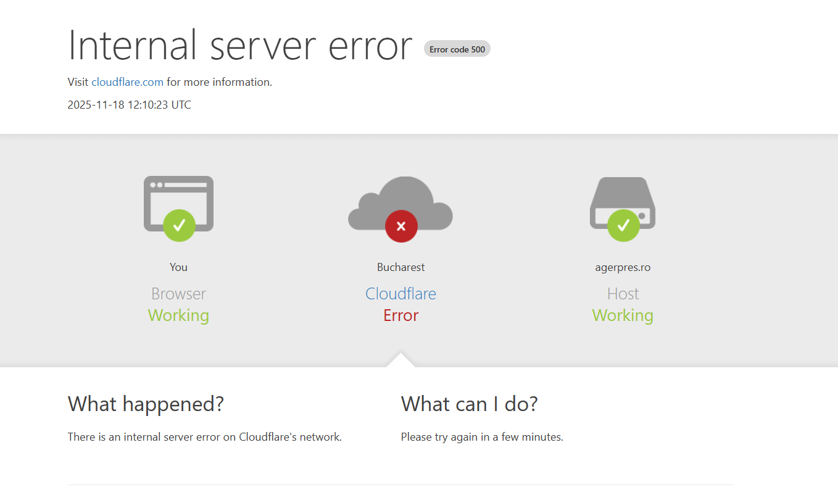
Task: Click the Error code 500 badge
Action: 457,49
